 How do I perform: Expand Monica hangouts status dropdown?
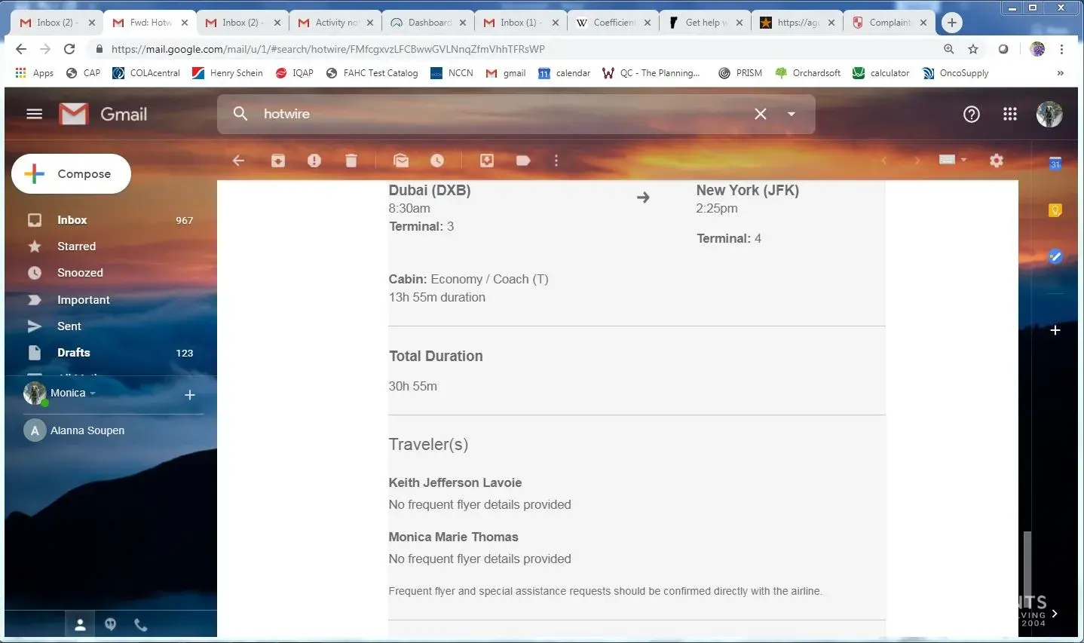click(x=93, y=393)
